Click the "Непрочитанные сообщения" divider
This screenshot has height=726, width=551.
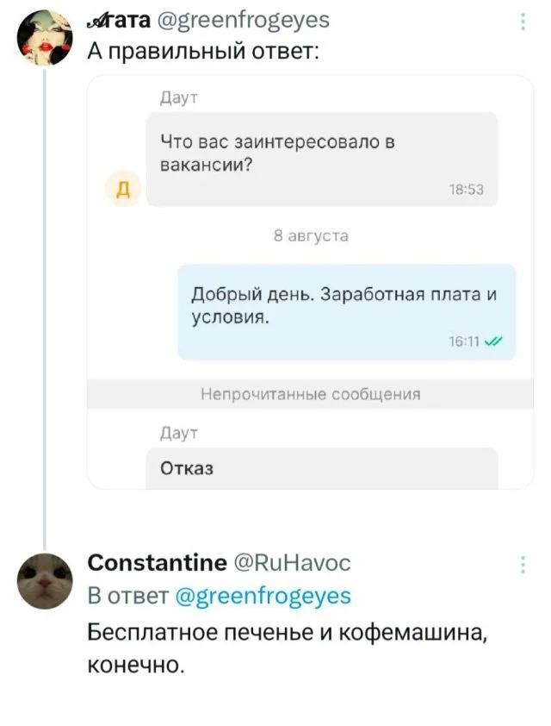pos(310,395)
